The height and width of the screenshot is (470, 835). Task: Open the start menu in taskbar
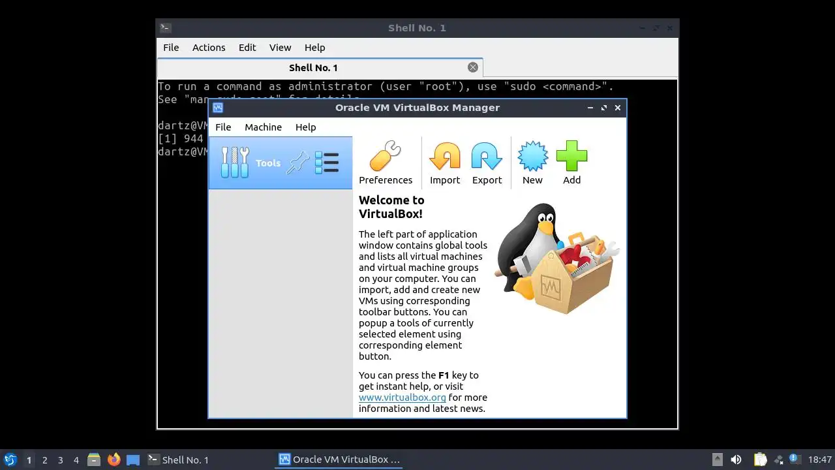click(x=10, y=460)
